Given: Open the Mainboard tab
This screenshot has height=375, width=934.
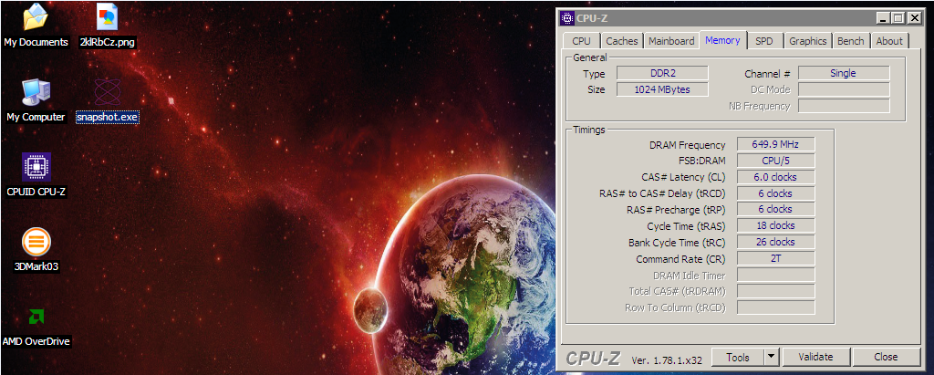Looking at the screenshot, I should click(671, 41).
